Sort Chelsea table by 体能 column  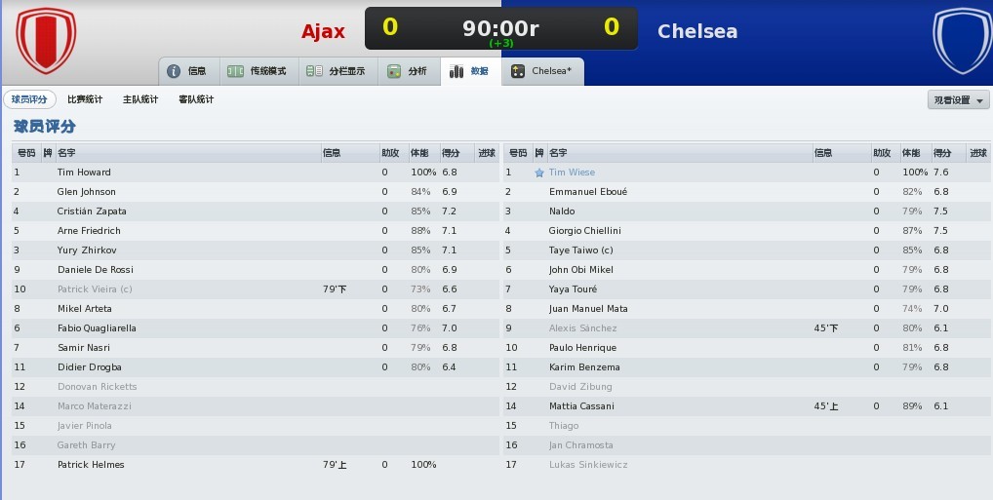[x=916, y=153]
